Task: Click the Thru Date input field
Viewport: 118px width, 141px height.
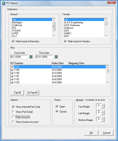Action: [x=44, y=57]
